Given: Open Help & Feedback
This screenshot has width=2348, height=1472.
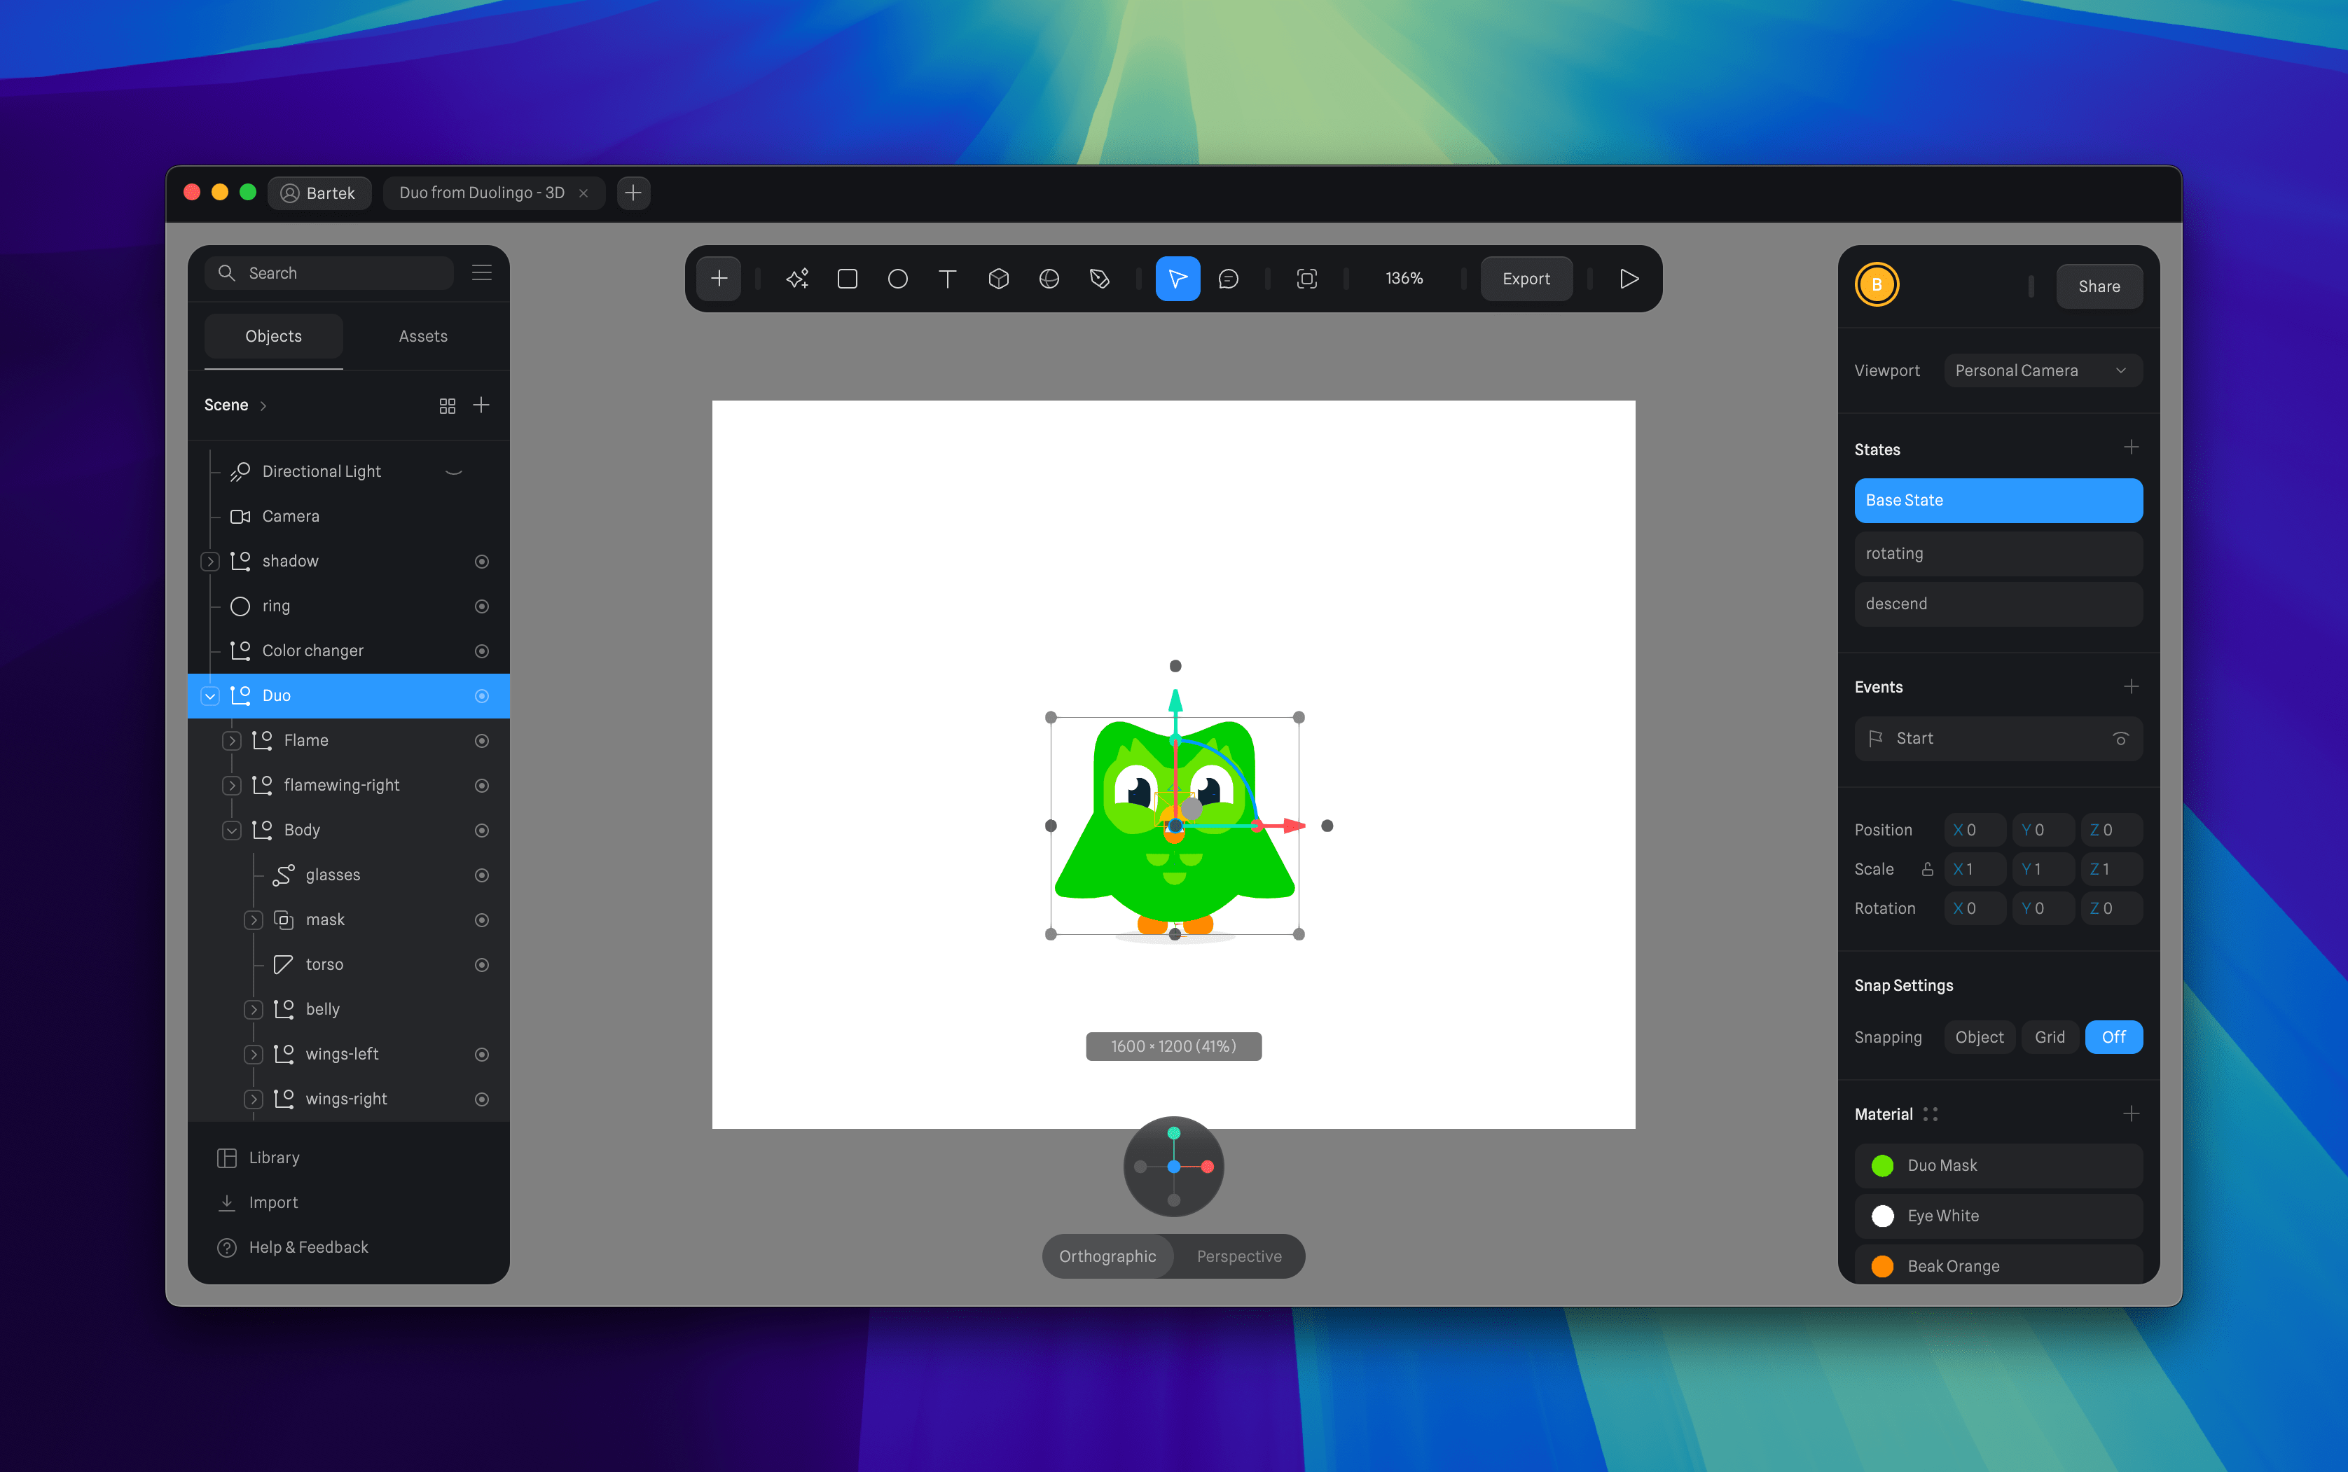Looking at the screenshot, I should pyautogui.click(x=292, y=1247).
